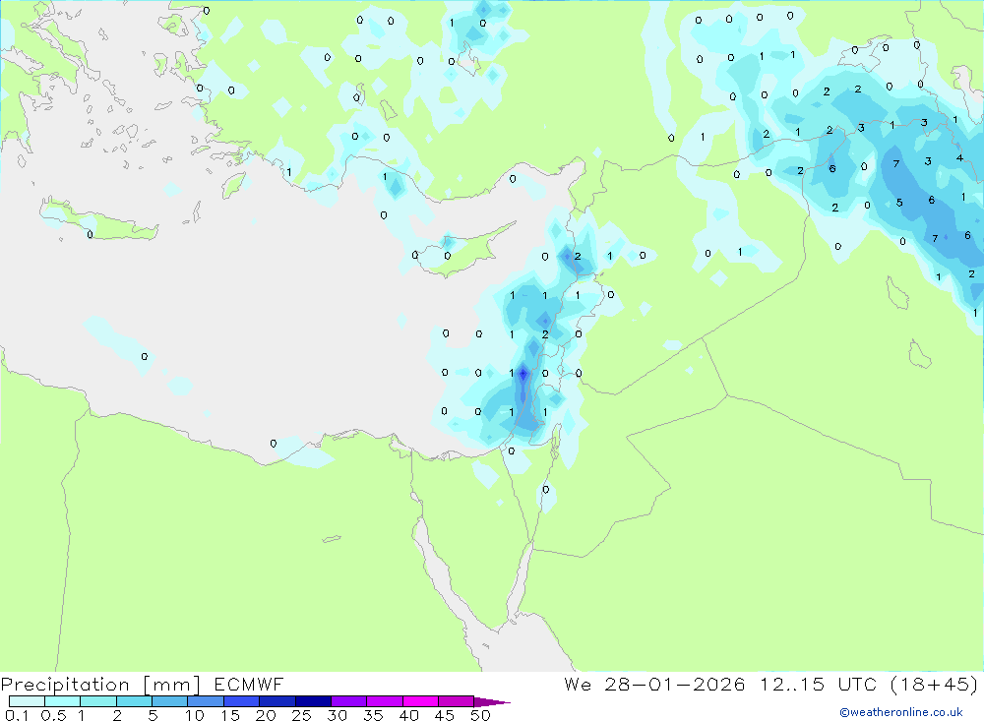Click the (18+45) forecast offset text
The height and width of the screenshot is (721, 984).
point(934,684)
